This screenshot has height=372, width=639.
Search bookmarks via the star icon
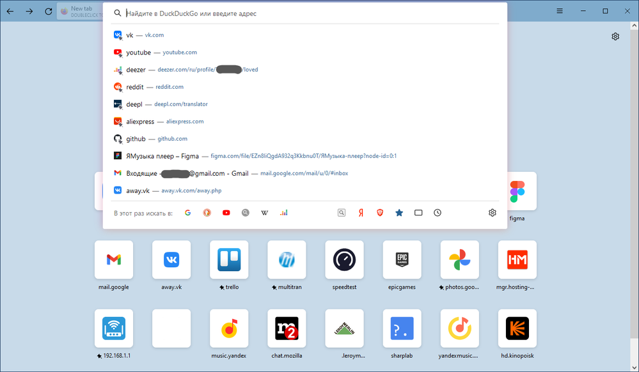[399, 213]
